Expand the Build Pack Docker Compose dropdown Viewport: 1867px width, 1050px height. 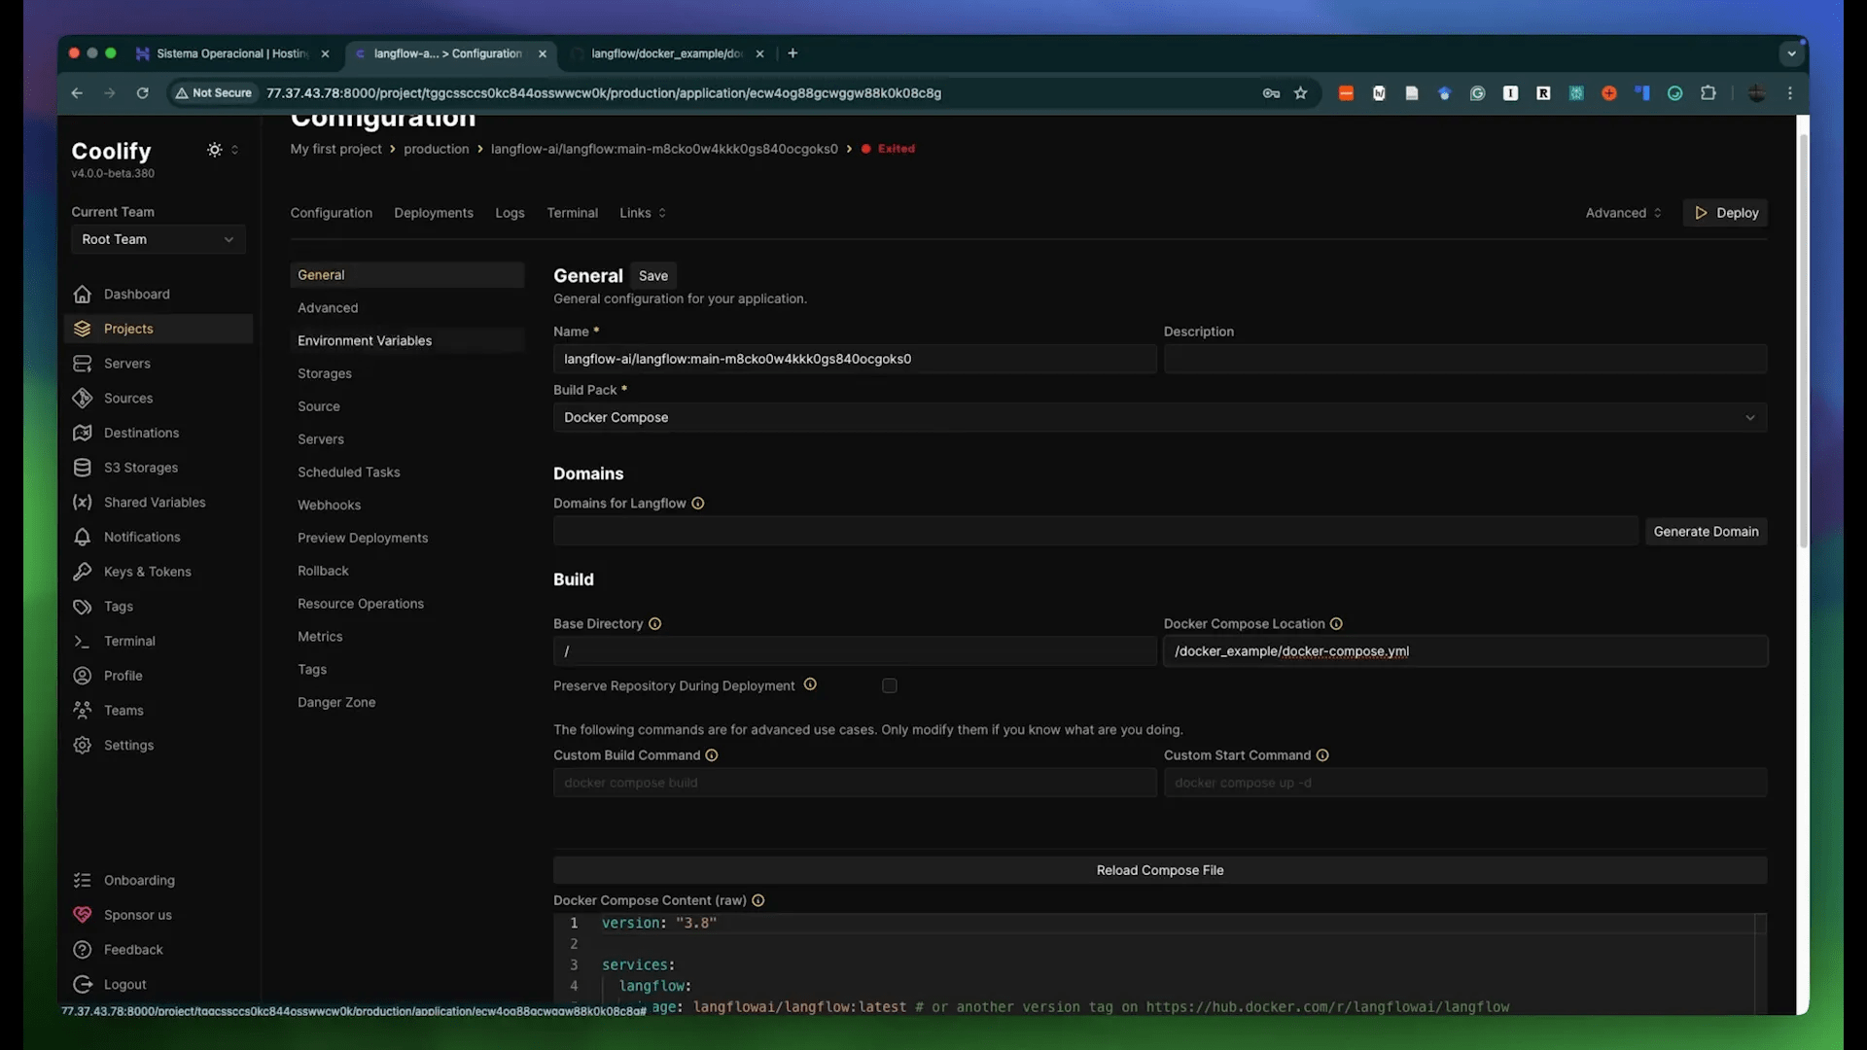click(1159, 417)
